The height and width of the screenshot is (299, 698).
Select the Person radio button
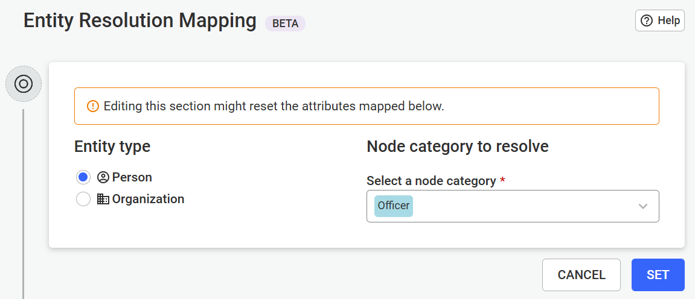pos(83,177)
